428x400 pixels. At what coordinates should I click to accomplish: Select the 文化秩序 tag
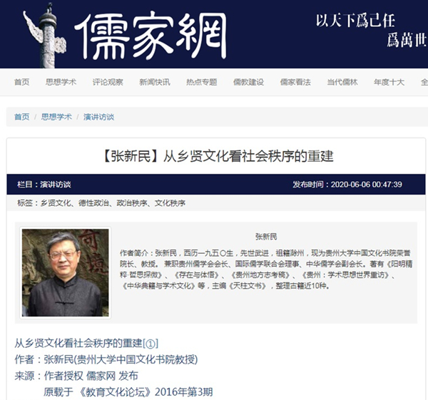pos(170,203)
